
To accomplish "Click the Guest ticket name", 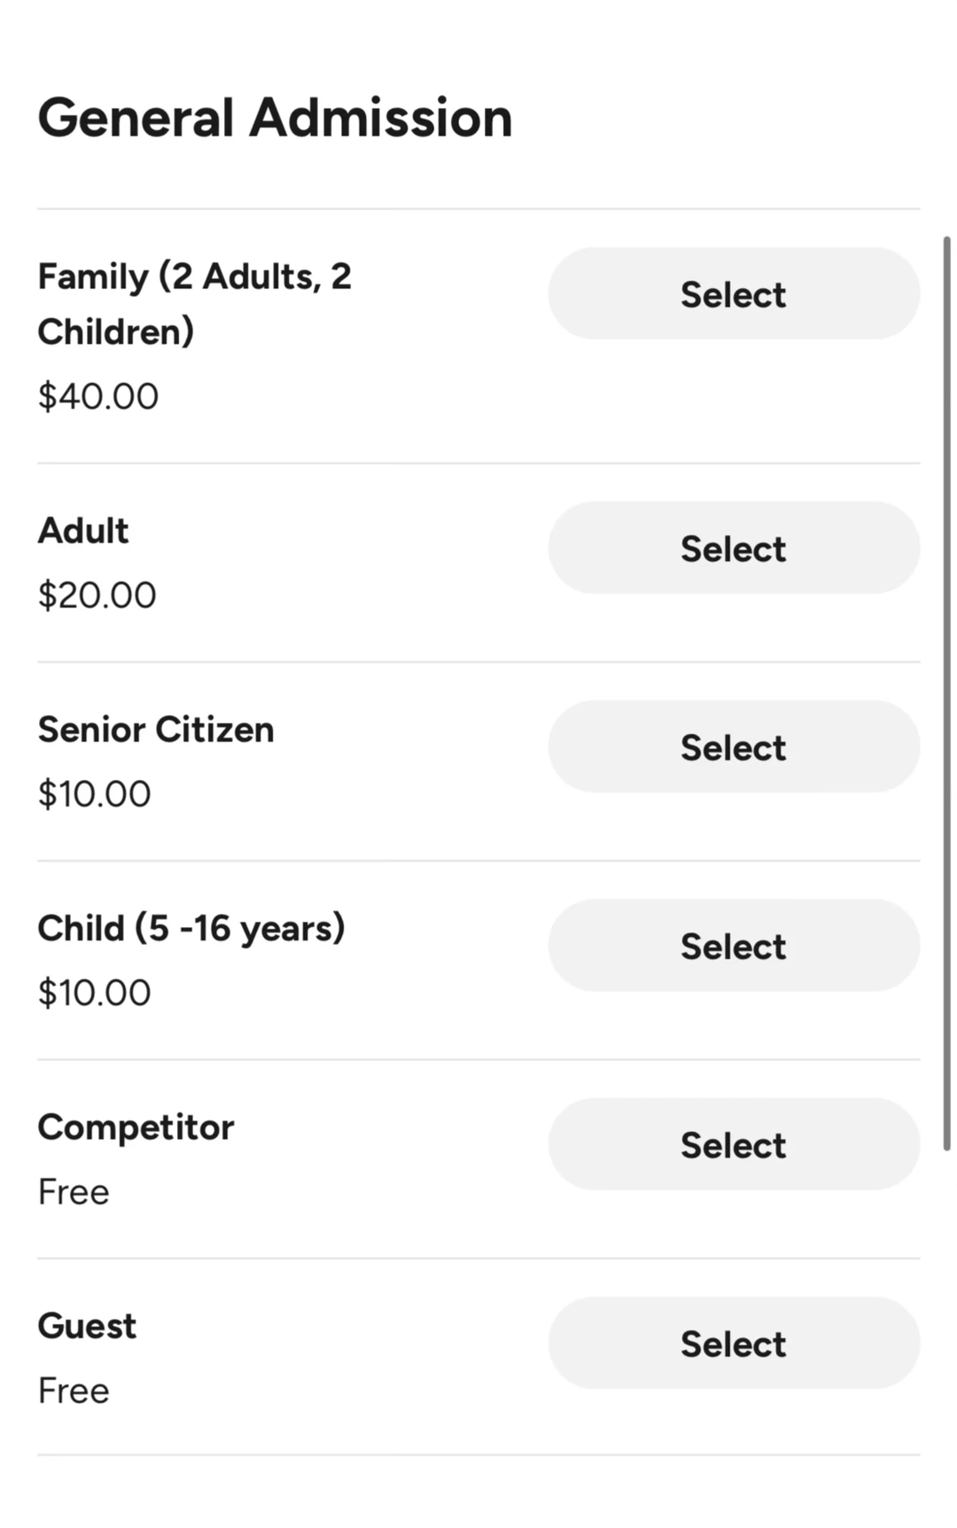I will tap(87, 1326).
